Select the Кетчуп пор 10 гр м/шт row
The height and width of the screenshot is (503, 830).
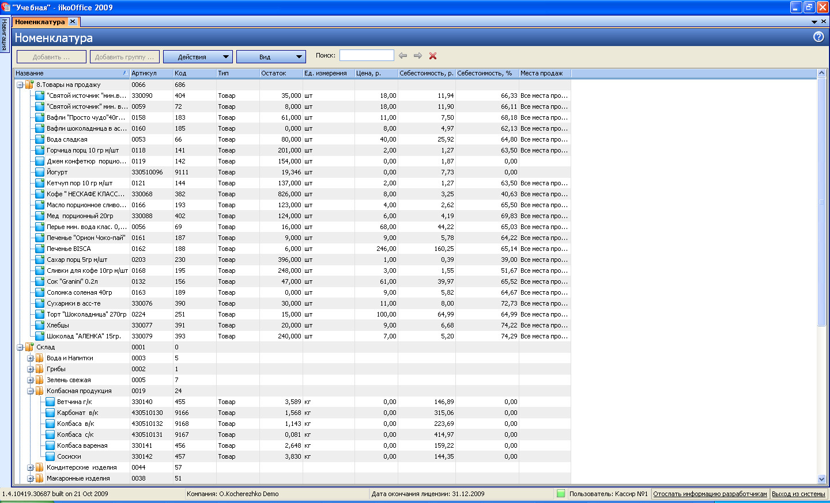pos(292,183)
